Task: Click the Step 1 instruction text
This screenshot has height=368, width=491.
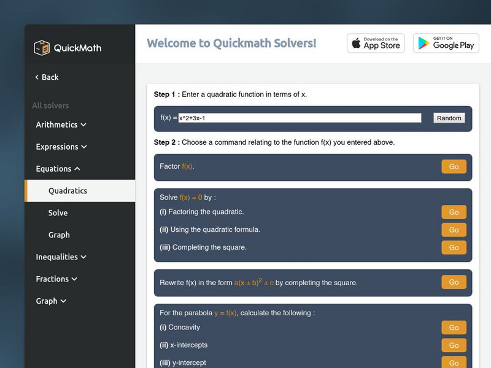Action: [230, 94]
